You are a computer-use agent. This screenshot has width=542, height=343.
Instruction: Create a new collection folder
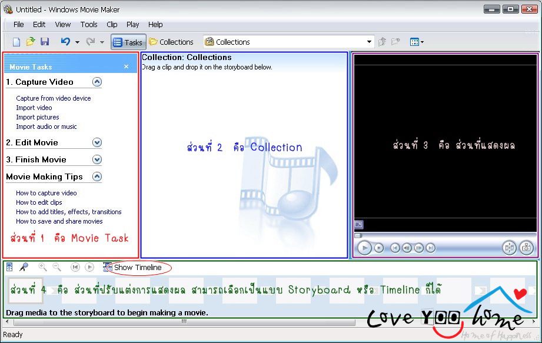coord(395,42)
